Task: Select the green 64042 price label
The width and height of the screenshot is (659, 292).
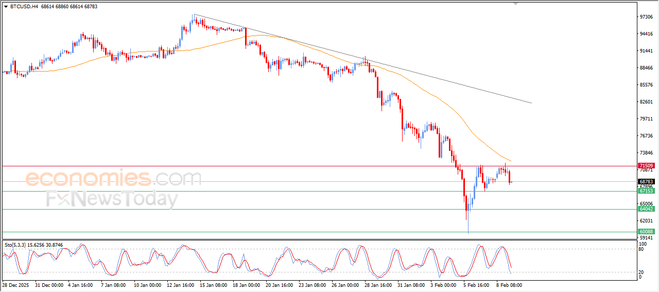Action: point(646,209)
